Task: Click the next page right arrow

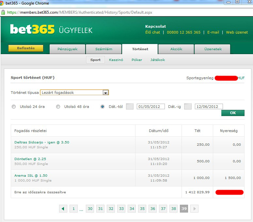Action: click(x=195, y=209)
